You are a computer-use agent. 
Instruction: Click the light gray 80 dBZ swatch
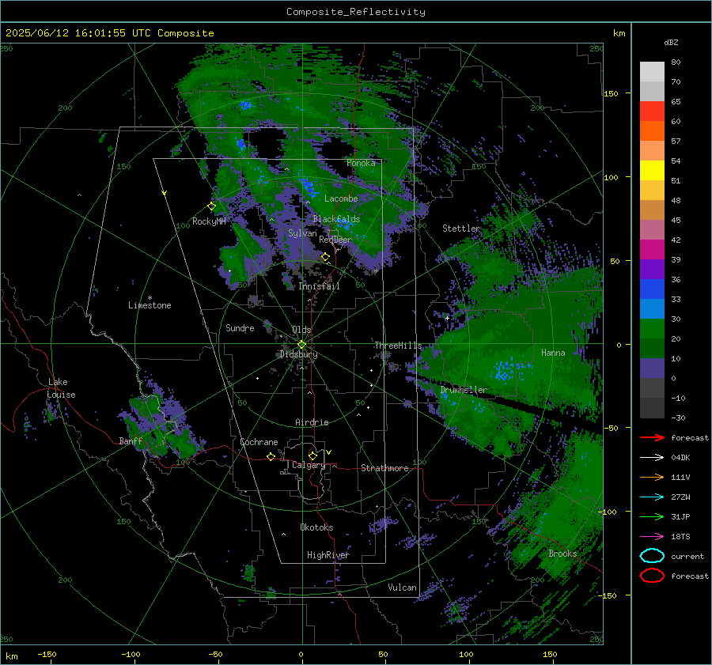coord(652,71)
